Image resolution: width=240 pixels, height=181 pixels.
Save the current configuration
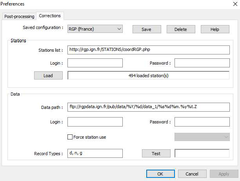pyautogui.click(x=147, y=29)
